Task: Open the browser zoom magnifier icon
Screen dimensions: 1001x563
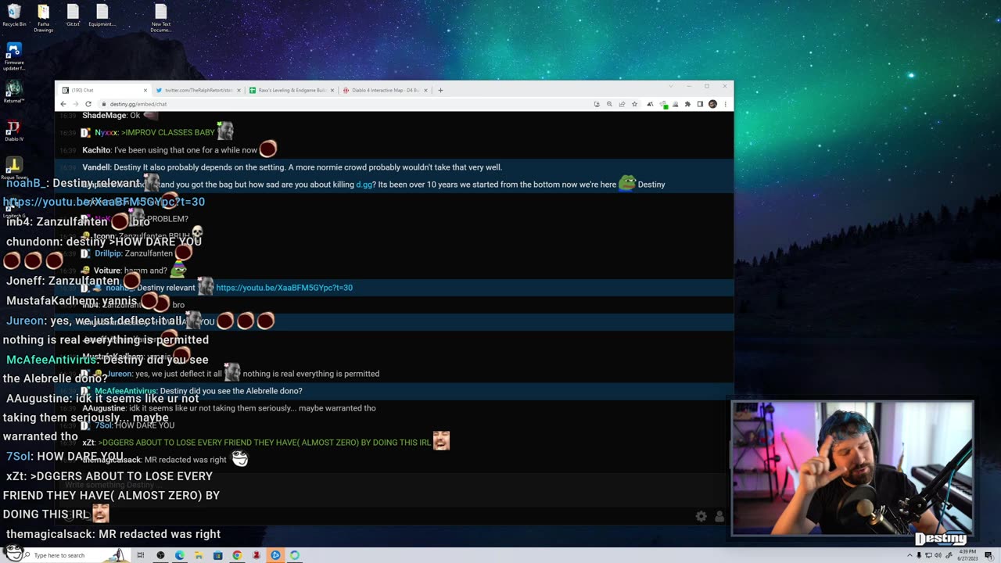Action: 609,104
